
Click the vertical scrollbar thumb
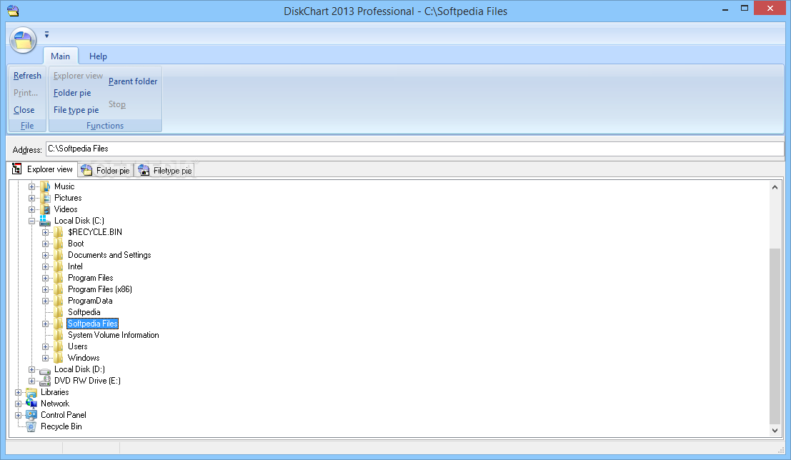point(775,336)
